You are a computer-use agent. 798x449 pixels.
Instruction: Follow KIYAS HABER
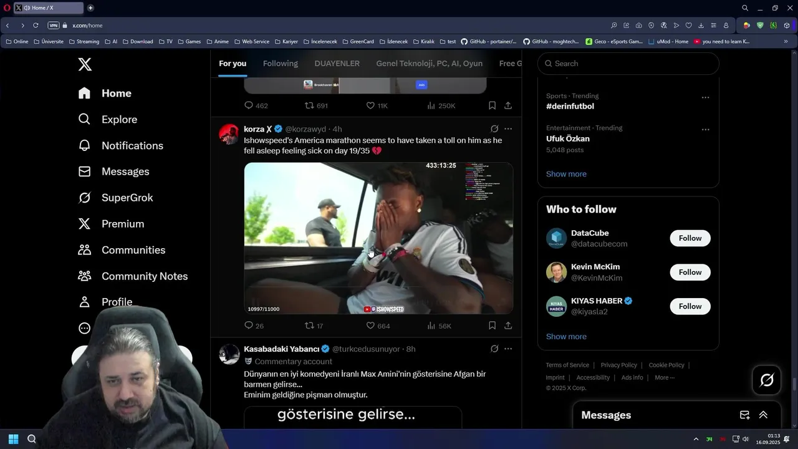pyautogui.click(x=690, y=306)
